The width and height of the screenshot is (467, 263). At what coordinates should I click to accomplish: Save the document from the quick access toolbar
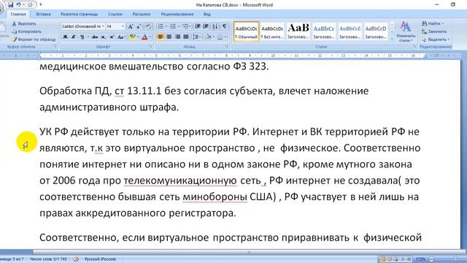click(11, 5)
